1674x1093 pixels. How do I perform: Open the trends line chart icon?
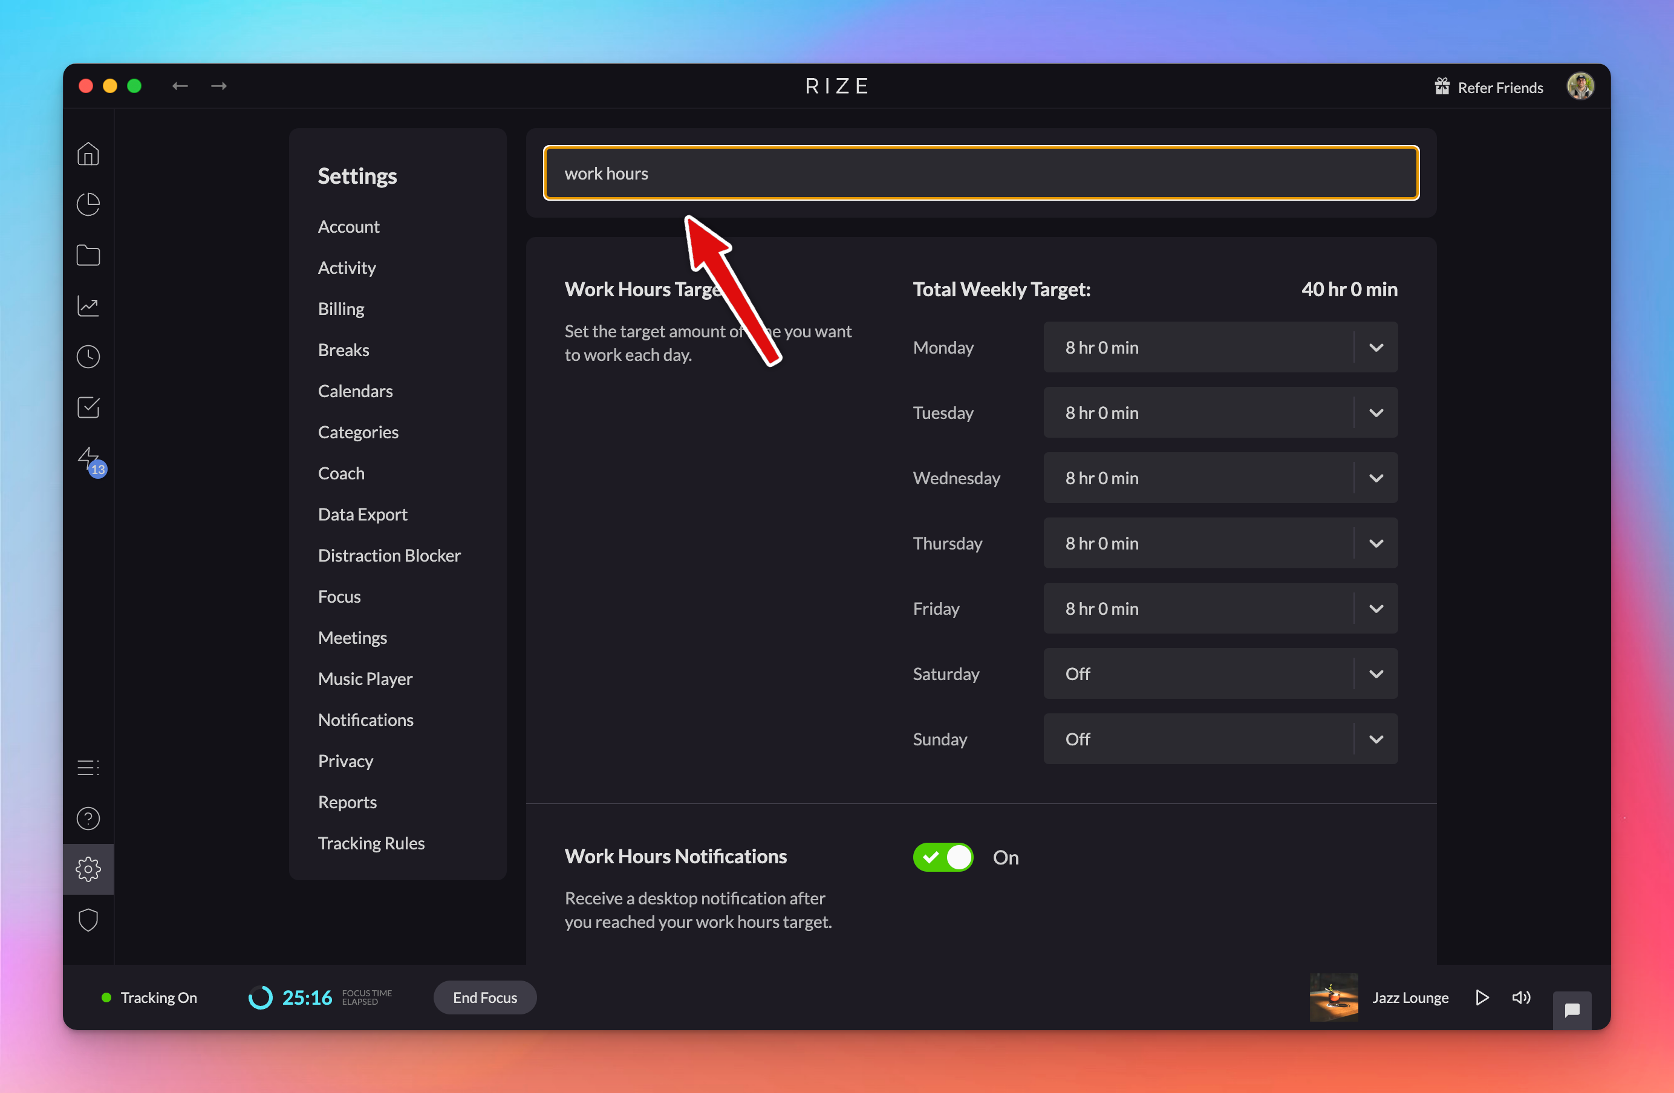click(88, 306)
